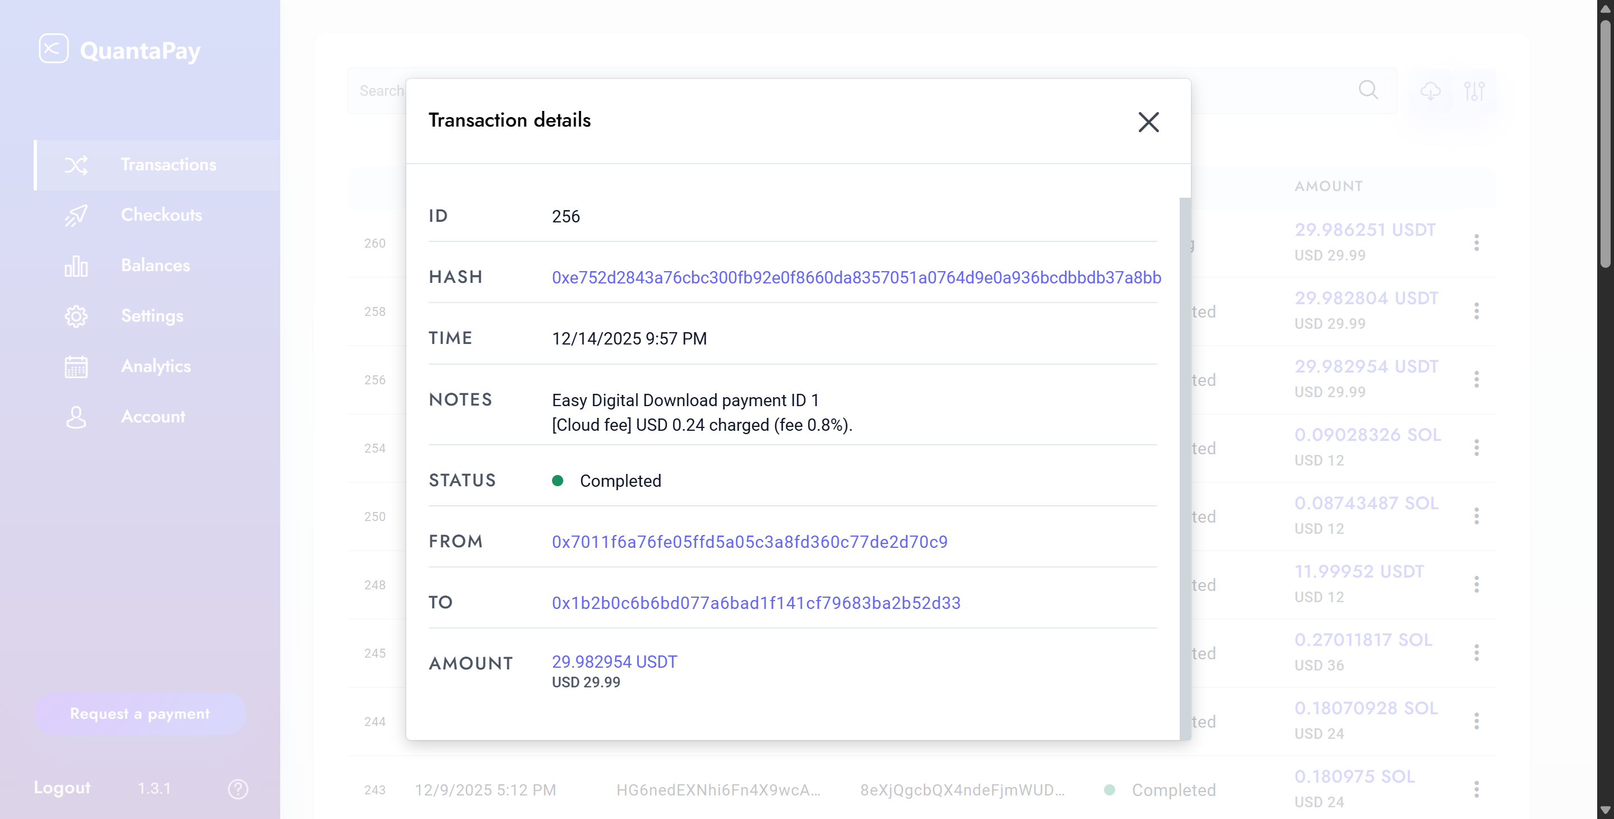Log out of QuantaPay
Screen dimensions: 1614x819
(62, 788)
